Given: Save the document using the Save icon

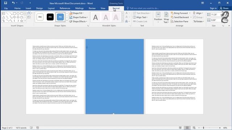Looking at the screenshot, I should click(5, 3).
